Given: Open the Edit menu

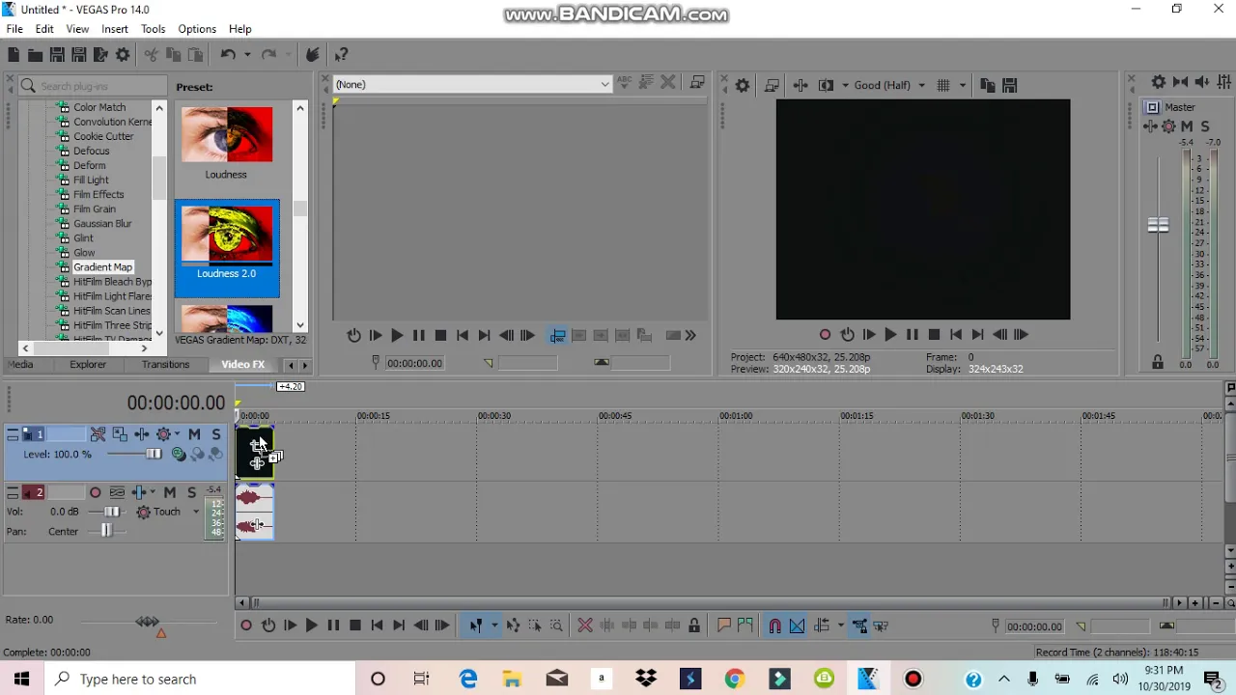Looking at the screenshot, I should 44,29.
